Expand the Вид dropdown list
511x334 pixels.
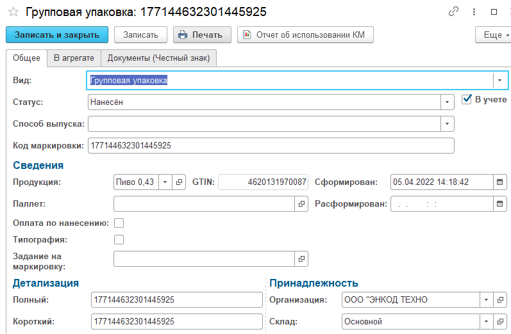[x=498, y=81]
